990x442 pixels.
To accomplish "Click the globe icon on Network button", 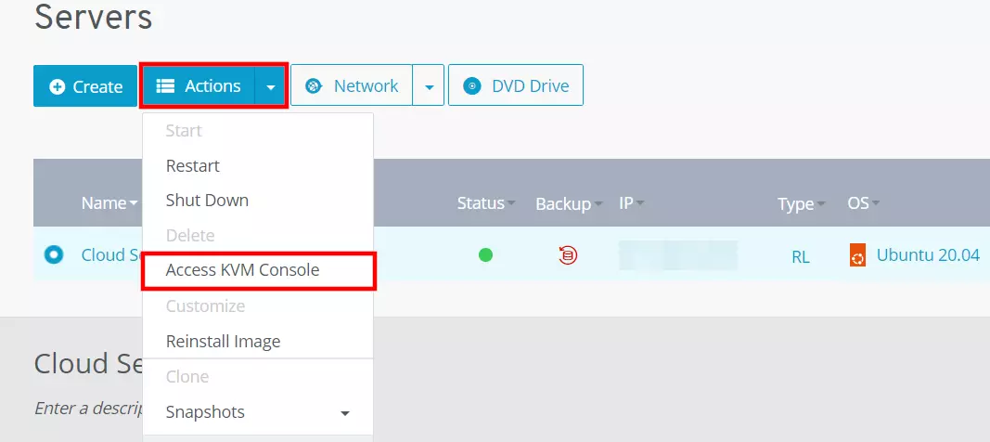I will pyautogui.click(x=314, y=85).
